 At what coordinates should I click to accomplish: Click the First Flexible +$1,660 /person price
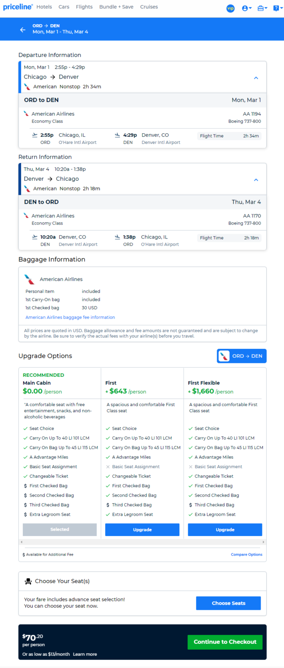[211, 391]
